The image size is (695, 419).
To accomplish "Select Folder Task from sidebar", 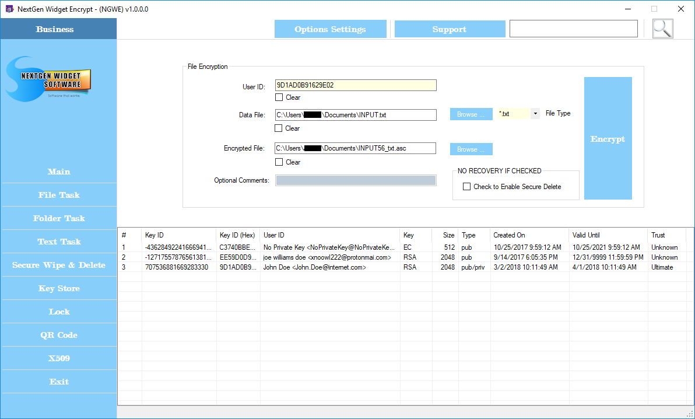I will [59, 218].
